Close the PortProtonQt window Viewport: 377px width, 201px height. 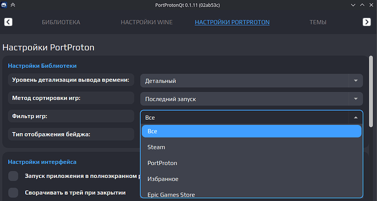[371, 5]
